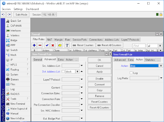Enable the Log checkbox
164x122 pixels.
coord(131,73)
